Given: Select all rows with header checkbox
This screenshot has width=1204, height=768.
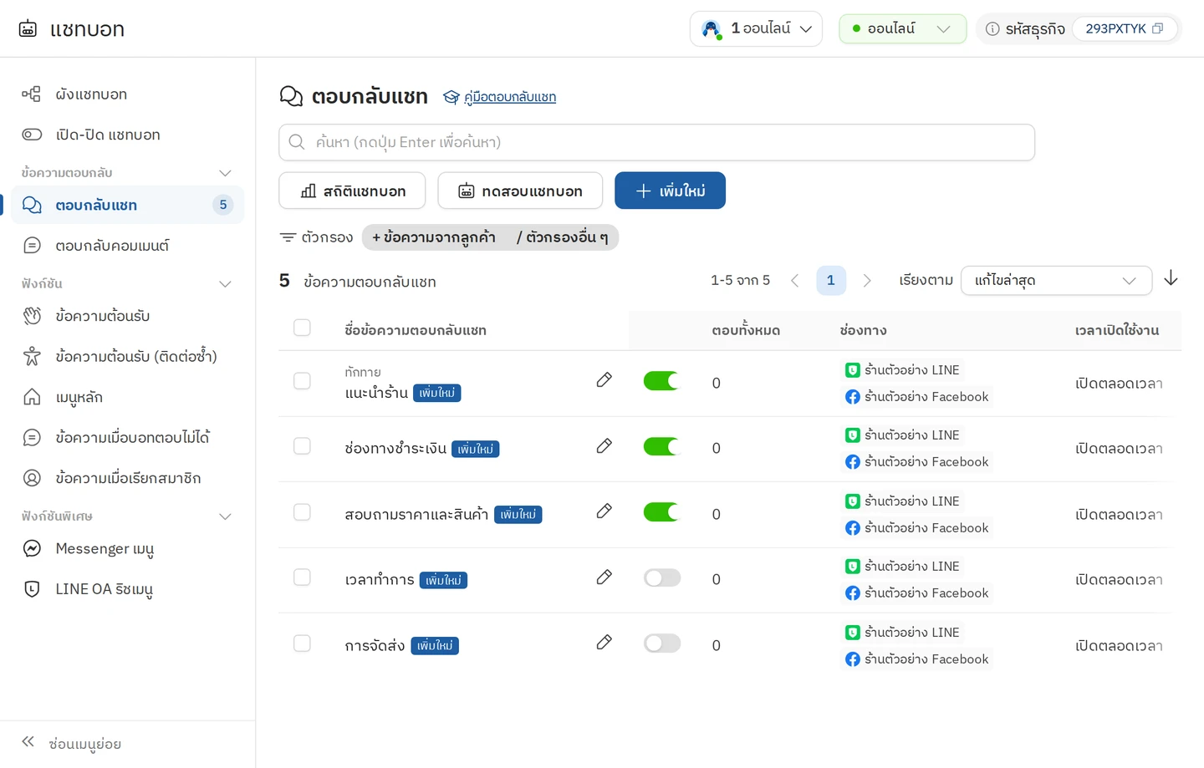Looking at the screenshot, I should [302, 328].
